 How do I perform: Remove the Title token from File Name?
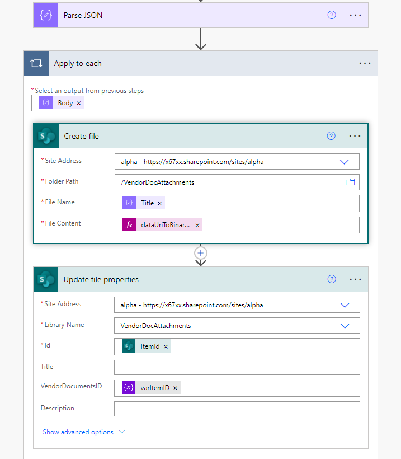(x=159, y=202)
